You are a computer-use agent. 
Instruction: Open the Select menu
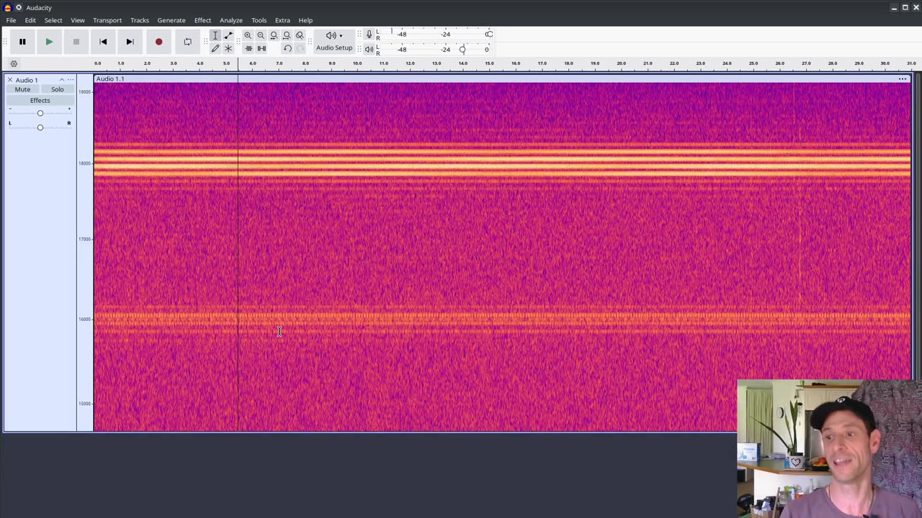pyautogui.click(x=53, y=20)
